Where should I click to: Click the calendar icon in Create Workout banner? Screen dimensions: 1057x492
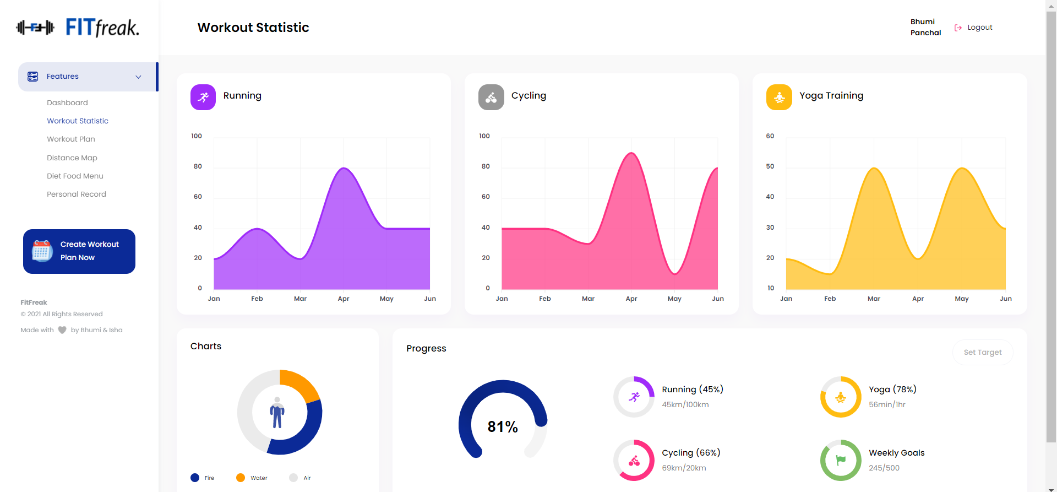pyautogui.click(x=42, y=251)
